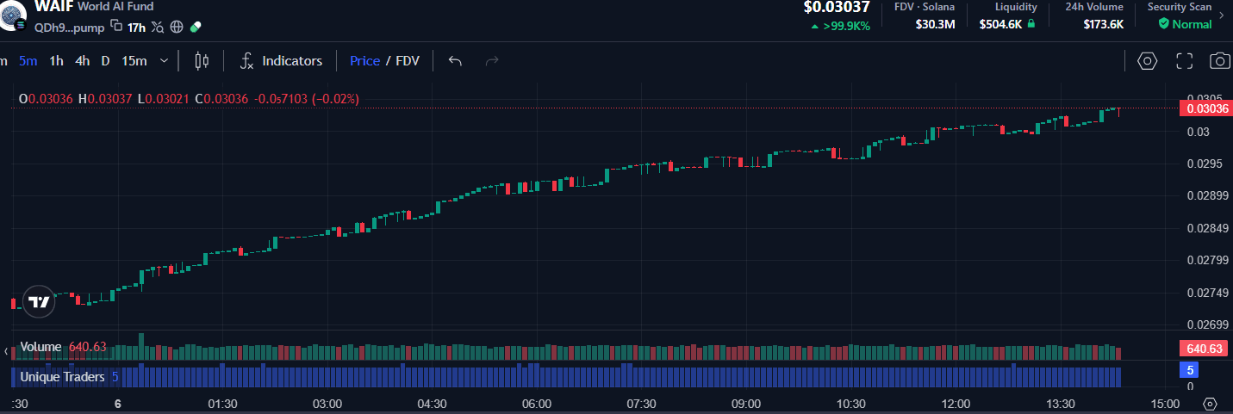1233x414 pixels.
Task: Collapse the Volume pane arrow
Action: point(7,351)
